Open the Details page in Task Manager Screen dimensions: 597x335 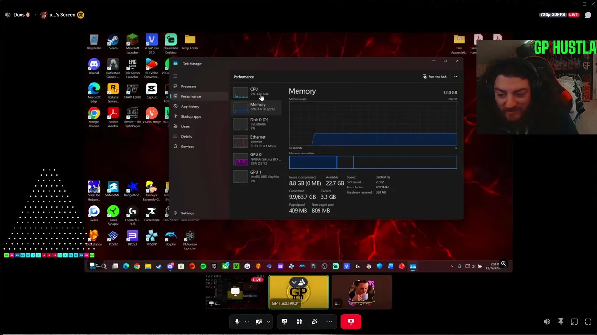(x=186, y=136)
